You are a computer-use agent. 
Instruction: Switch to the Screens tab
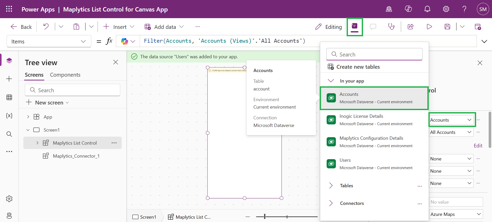tap(34, 75)
